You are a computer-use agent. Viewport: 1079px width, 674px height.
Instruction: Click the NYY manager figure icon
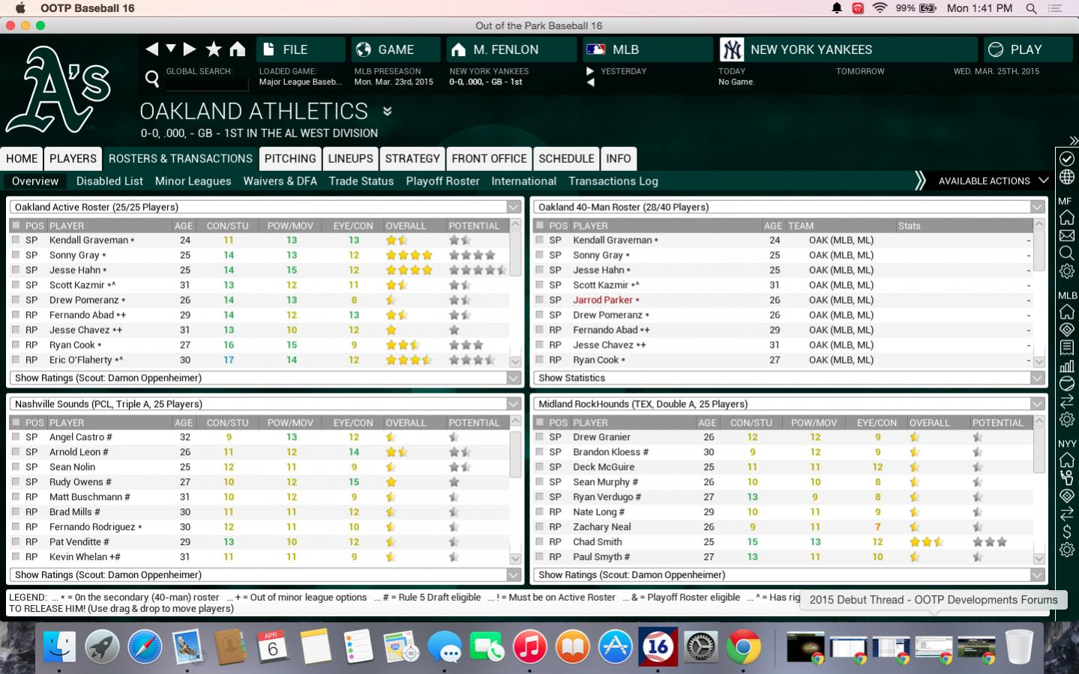(1066, 478)
